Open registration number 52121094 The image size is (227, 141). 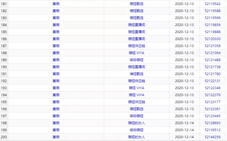[x=213, y=53]
